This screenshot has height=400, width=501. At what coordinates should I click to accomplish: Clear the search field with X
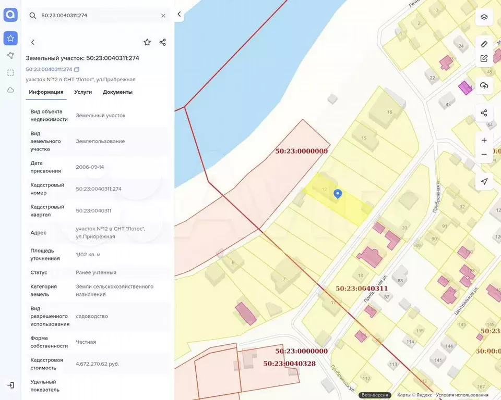tap(163, 16)
